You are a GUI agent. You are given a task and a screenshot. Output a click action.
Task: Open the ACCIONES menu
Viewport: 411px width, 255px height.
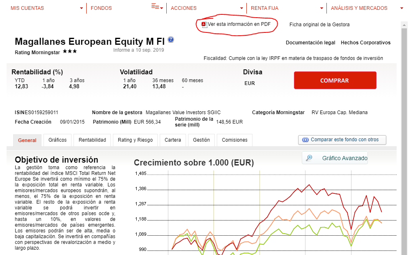184,8
